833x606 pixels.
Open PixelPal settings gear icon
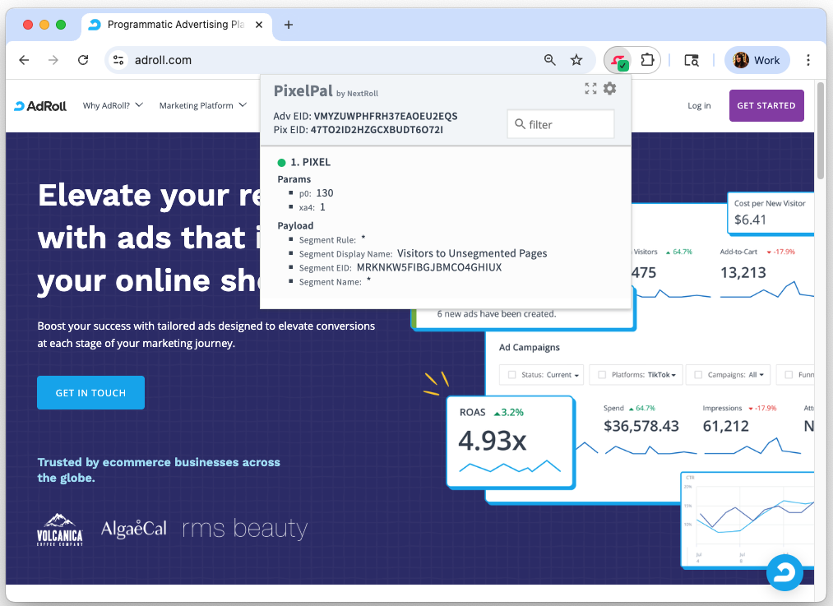click(x=609, y=89)
